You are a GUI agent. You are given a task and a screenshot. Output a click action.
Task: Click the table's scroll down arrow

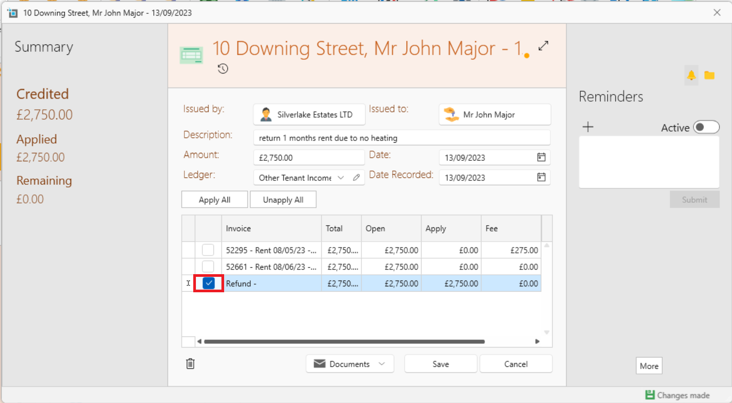(x=547, y=332)
